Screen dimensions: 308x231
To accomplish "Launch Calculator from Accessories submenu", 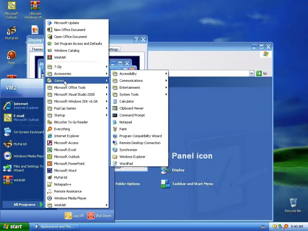I will click(140, 101).
